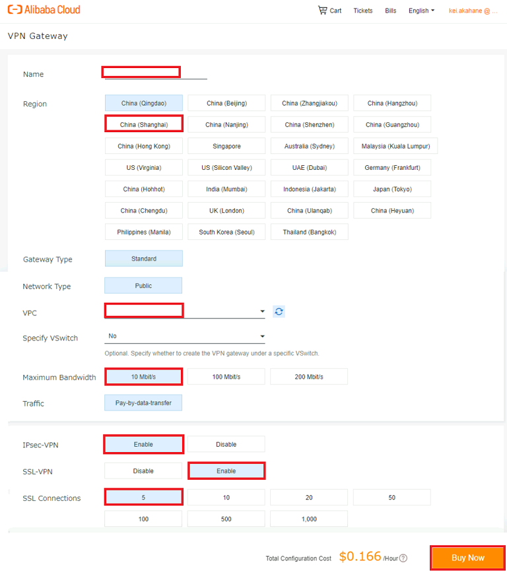The width and height of the screenshot is (507, 577).
Task: Set maximum bandwidth to 10 Mbit/s
Action: 143,377
